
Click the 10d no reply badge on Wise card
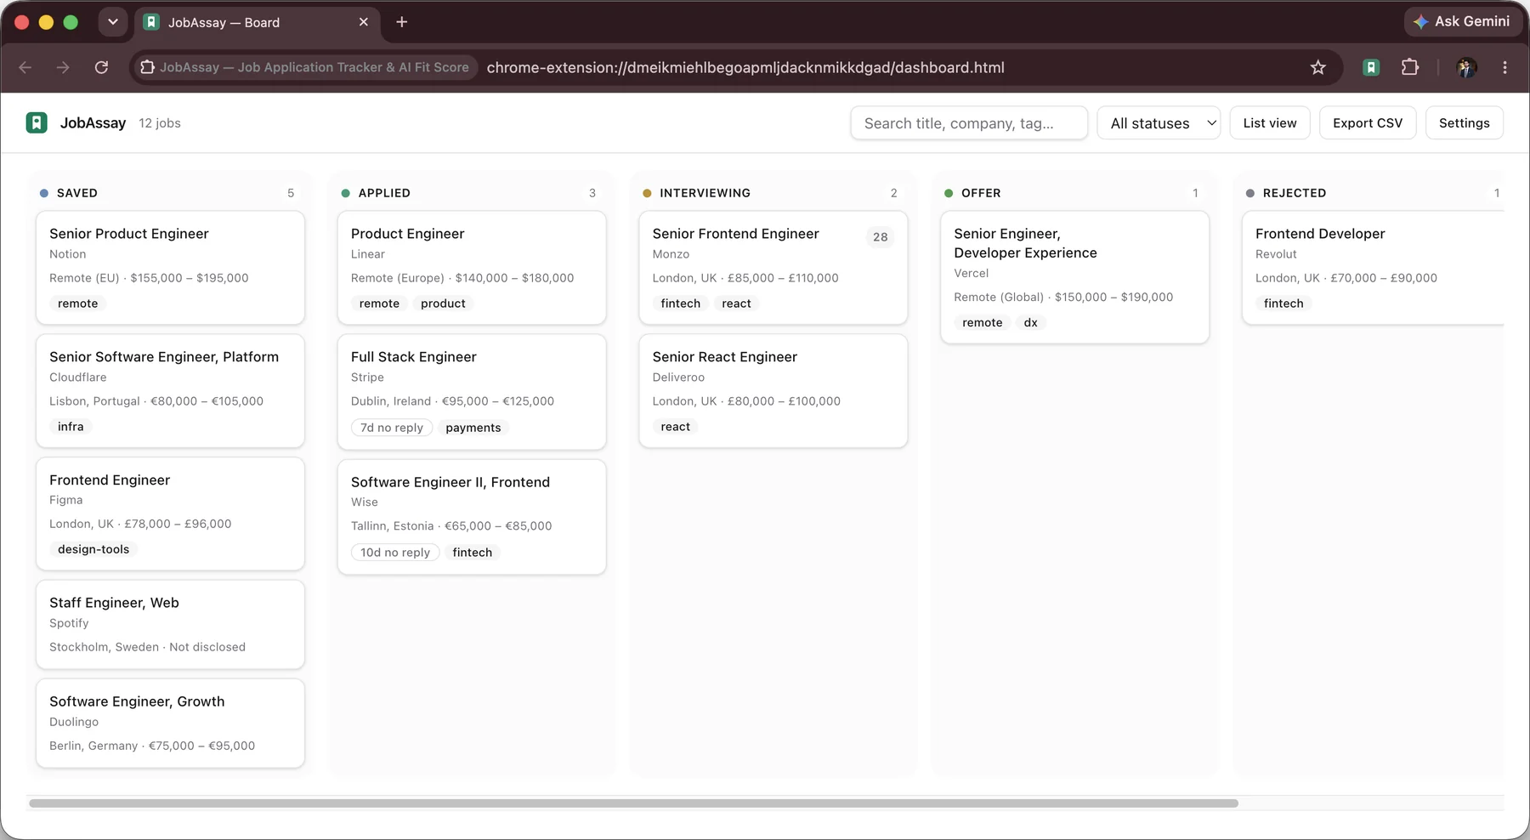(395, 553)
